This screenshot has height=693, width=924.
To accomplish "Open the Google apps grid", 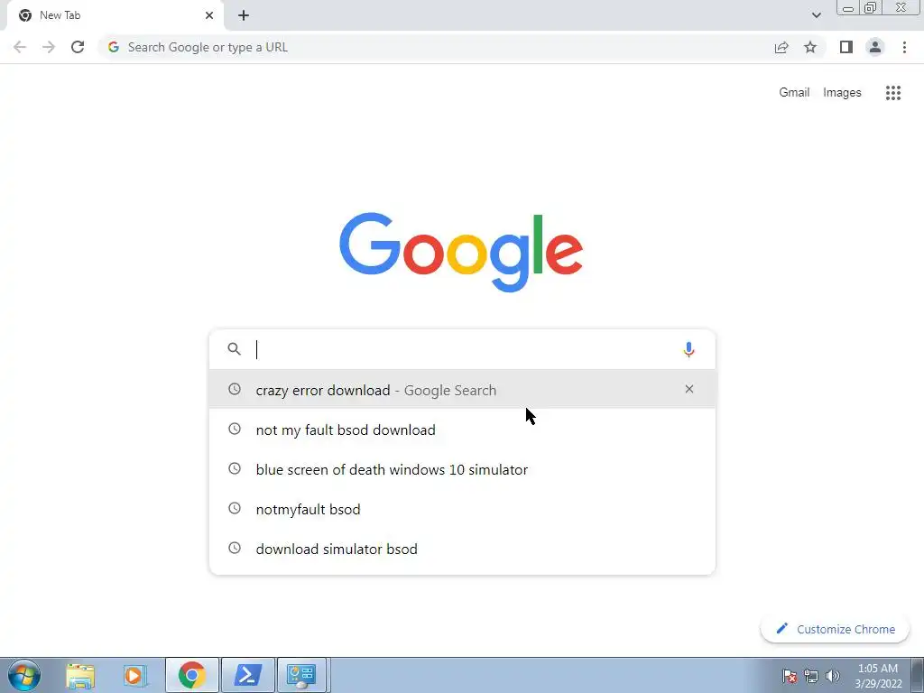I will pos(892,93).
